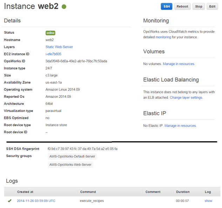The image size is (222, 208).
Task: Click the Logs section heading
Action: 12,181
